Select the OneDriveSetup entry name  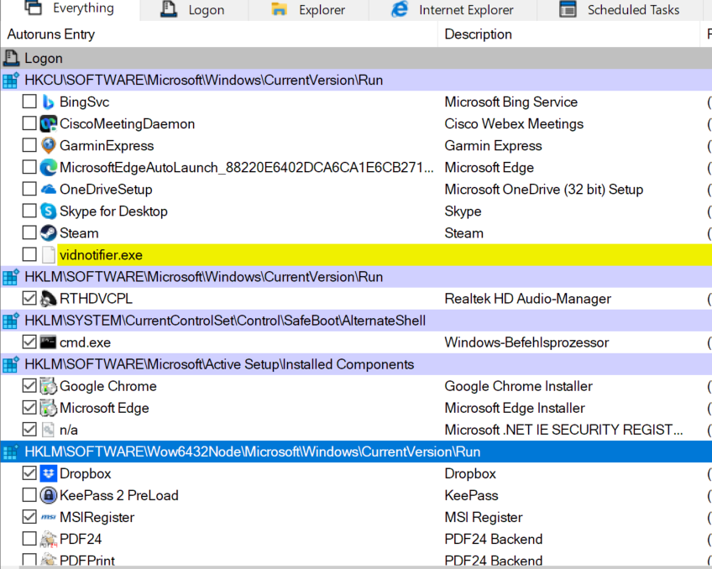click(106, 190)
